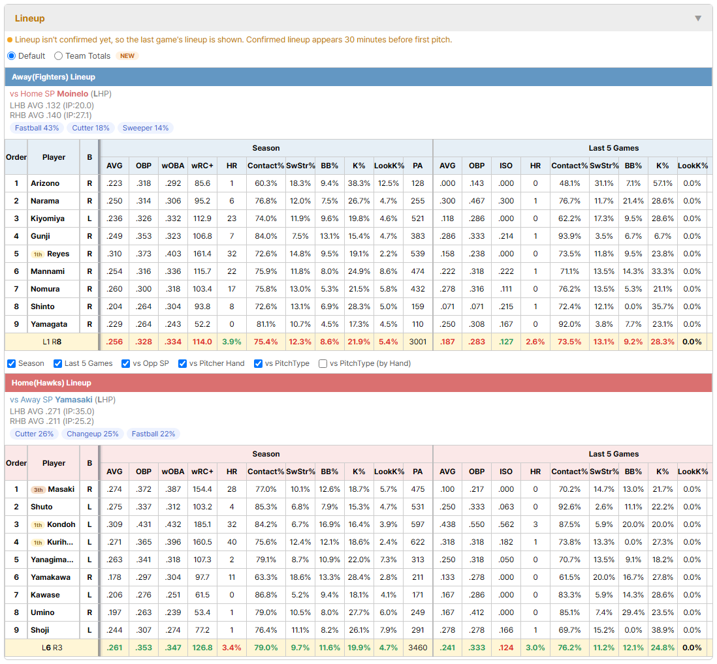Click Fighters team wRC+ total 114.0

click(202, 342)
